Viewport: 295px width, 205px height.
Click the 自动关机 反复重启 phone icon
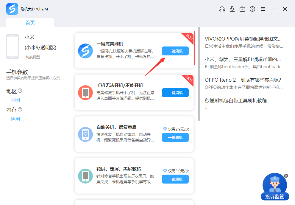coord(85,134)
